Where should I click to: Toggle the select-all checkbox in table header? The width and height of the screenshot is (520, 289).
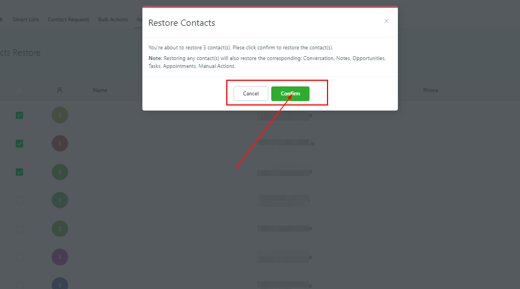click(x=20, y=90)
